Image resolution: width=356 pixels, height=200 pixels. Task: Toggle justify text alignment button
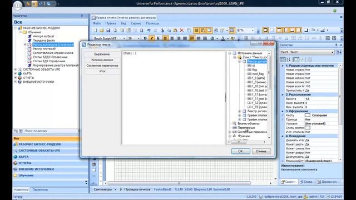click(185, 38)
